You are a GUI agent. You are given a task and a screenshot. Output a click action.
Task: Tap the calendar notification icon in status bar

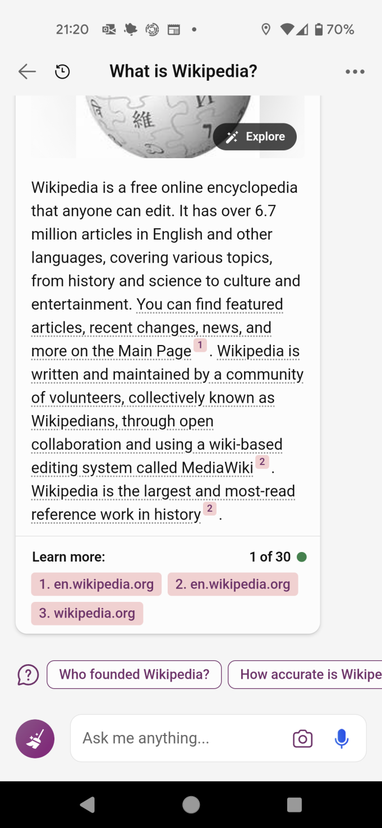coord(174,29)
